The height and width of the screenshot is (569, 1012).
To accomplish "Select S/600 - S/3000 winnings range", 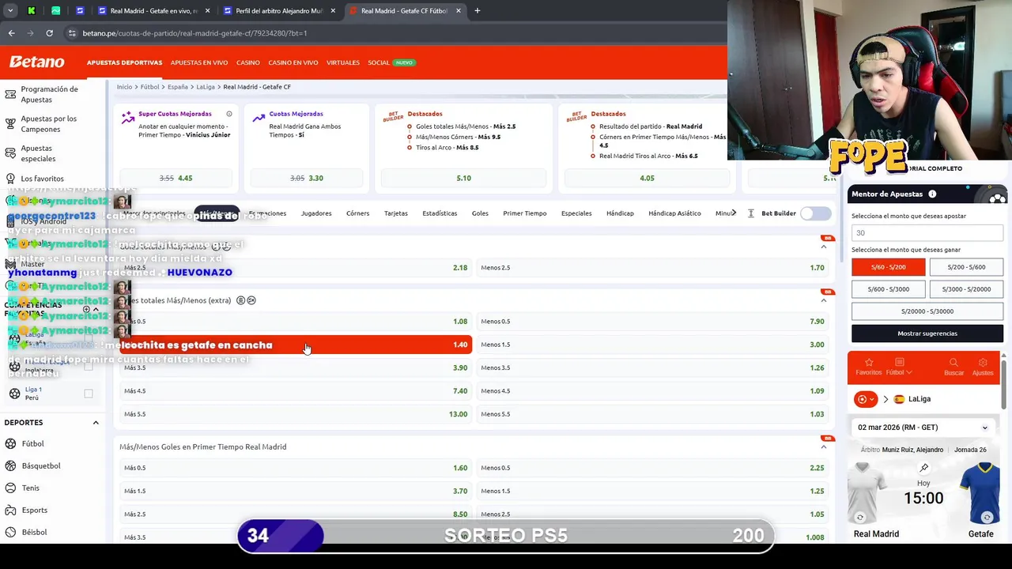I will [x=888, y=289].
